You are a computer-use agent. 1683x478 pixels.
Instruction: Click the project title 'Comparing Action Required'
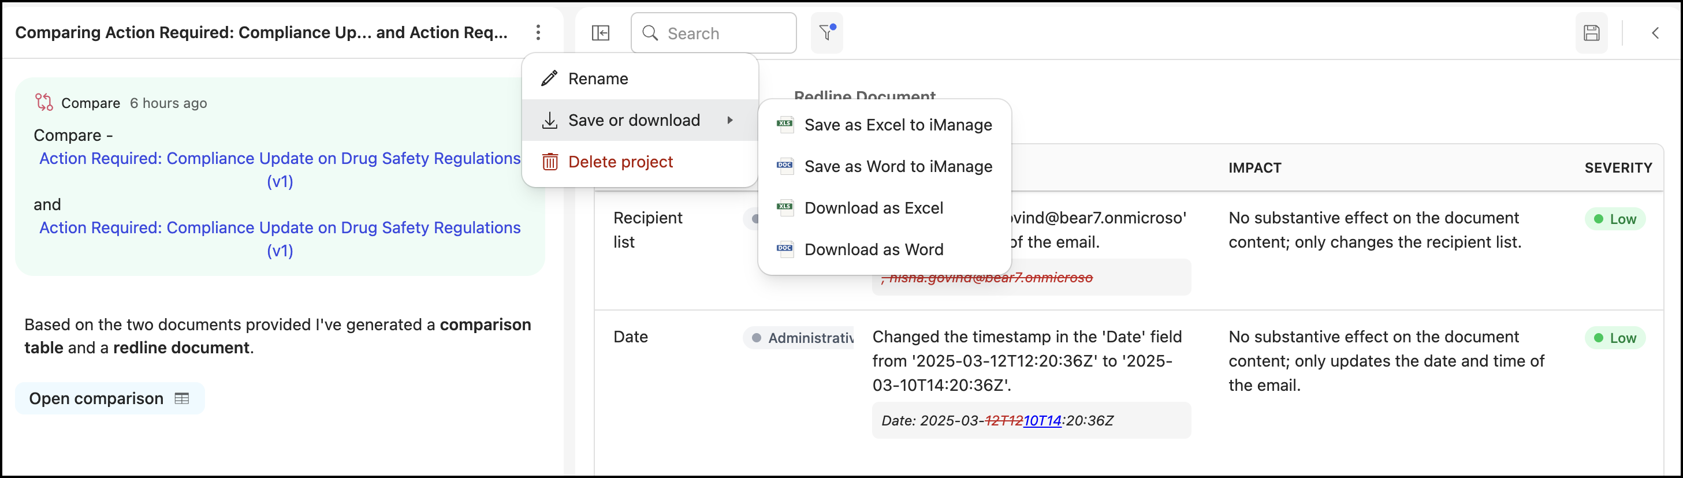(261, 32)
